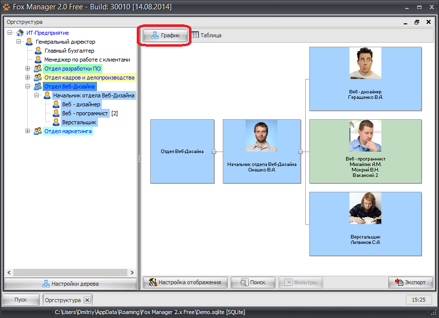Select Отдел маркетинга tree item
439x318 pixels.
tap(68, 131)
